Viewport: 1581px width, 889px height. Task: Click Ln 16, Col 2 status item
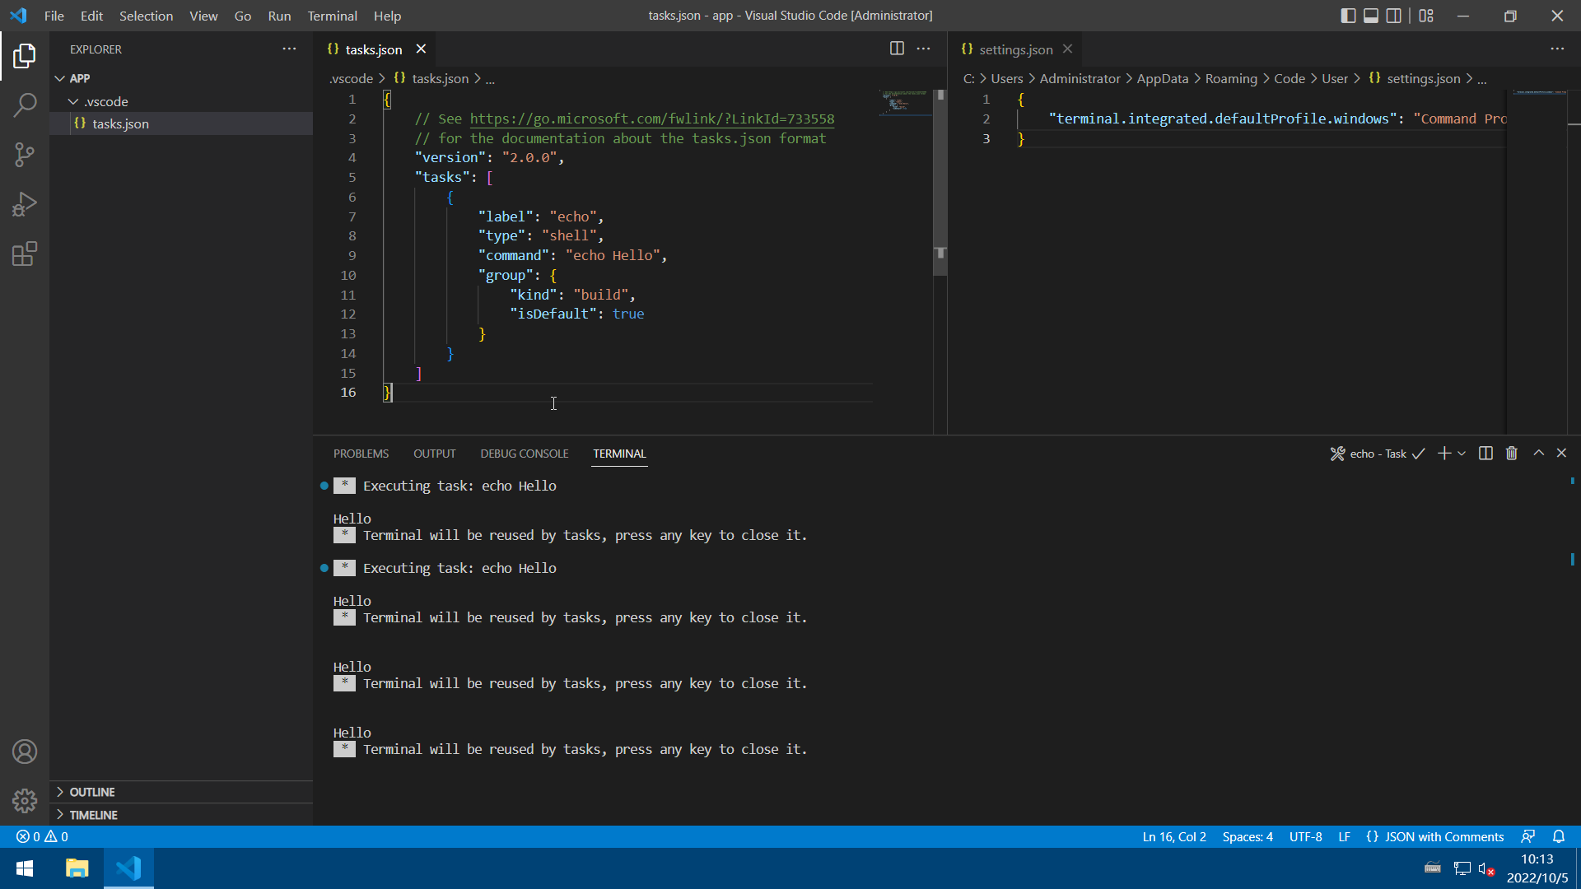[x=1174, y=836]
